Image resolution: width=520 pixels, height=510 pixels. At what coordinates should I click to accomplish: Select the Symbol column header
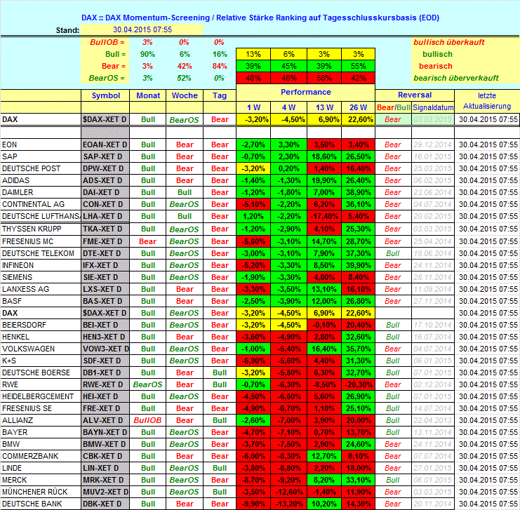coord(105,95)
